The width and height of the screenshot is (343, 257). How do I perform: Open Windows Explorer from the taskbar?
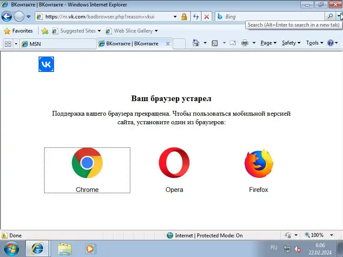pyautogui.click(x=65, y=249)
